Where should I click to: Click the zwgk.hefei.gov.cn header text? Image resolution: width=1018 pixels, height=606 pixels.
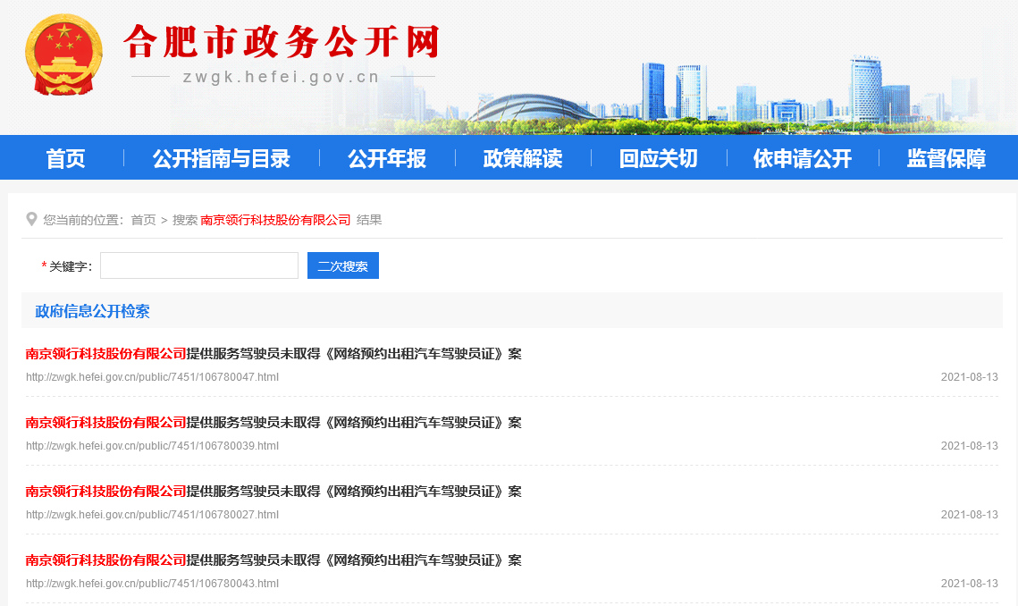pos(282,77)
